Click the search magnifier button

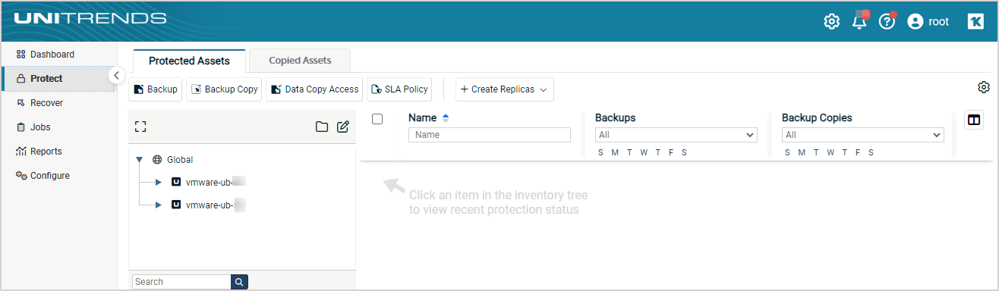(x=240, y=282)
